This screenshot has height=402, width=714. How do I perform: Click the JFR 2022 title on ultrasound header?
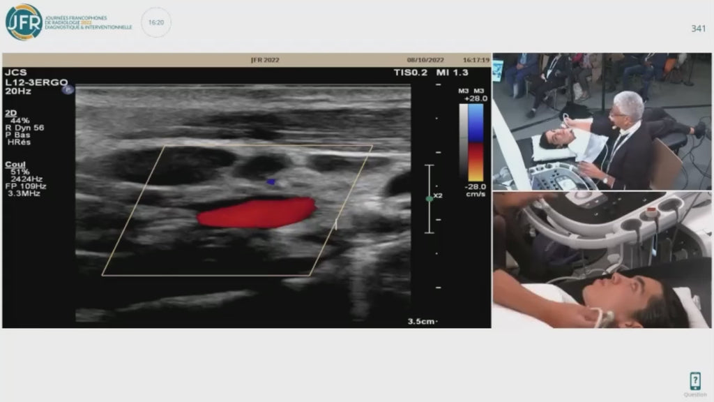(265, 60)
